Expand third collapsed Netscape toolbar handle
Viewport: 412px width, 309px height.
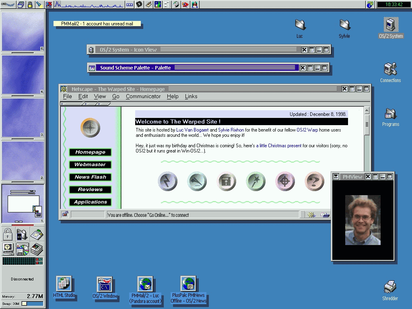pos(104,104)
